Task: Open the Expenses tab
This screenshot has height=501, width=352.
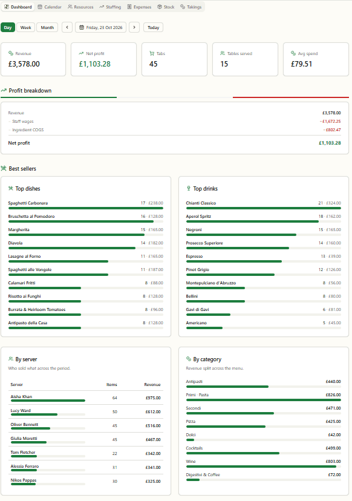Action: (139, 7)
